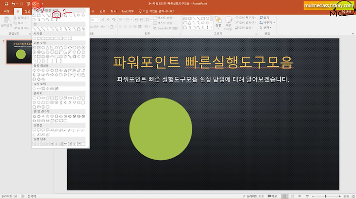This screenshot has height=199, width=356.
Task: Collapse the ribbon with the chevron
Action: (x=353, y=33)
